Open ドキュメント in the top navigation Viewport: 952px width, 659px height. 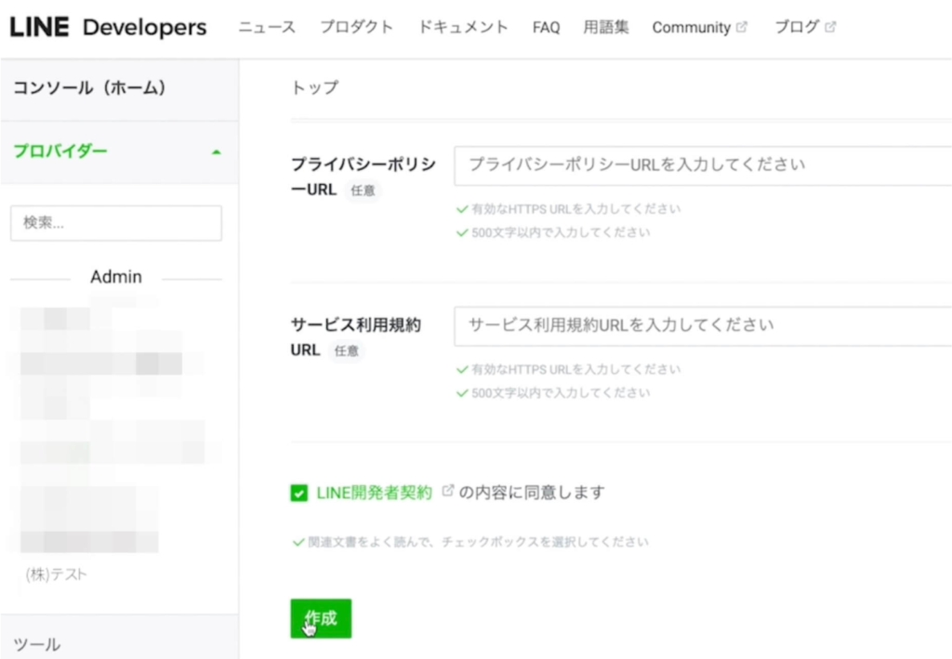463,28
